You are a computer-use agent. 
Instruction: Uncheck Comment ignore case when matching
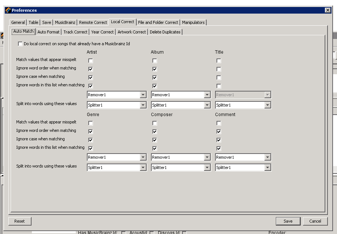219,140
